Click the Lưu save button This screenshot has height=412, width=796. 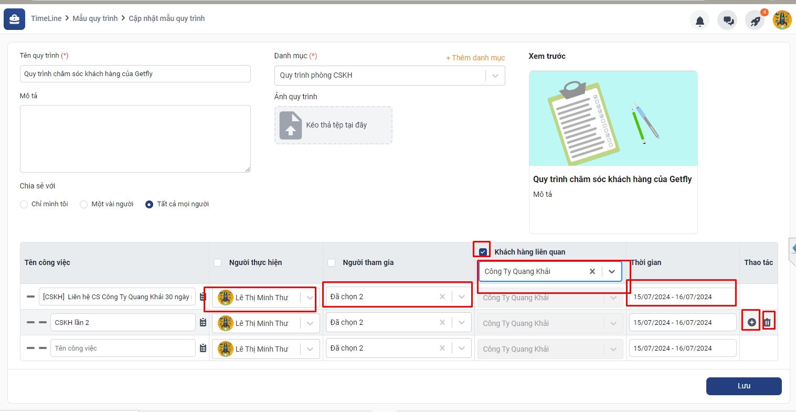[744, 386]
